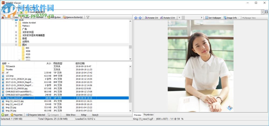Image resolution: width=269 pixels, height=126 pixels.
Task: Sort files by 名称 column
Action: 17,63
